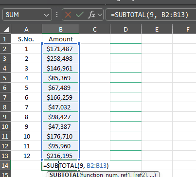This screenshot has height=177, width=196.
Task: Select row 8 header
Action: [x=5, y=107]
